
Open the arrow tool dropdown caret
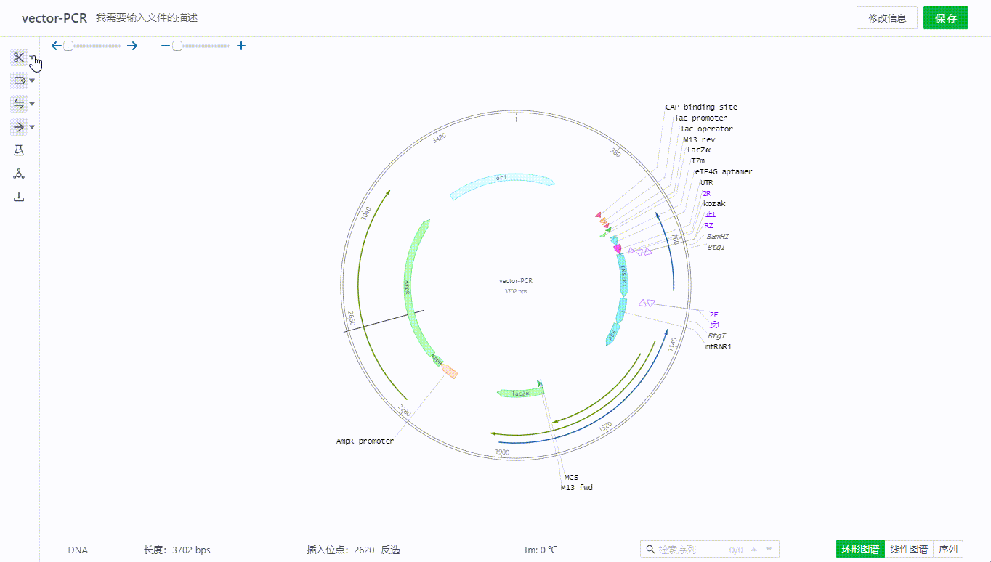click(32, 127)
